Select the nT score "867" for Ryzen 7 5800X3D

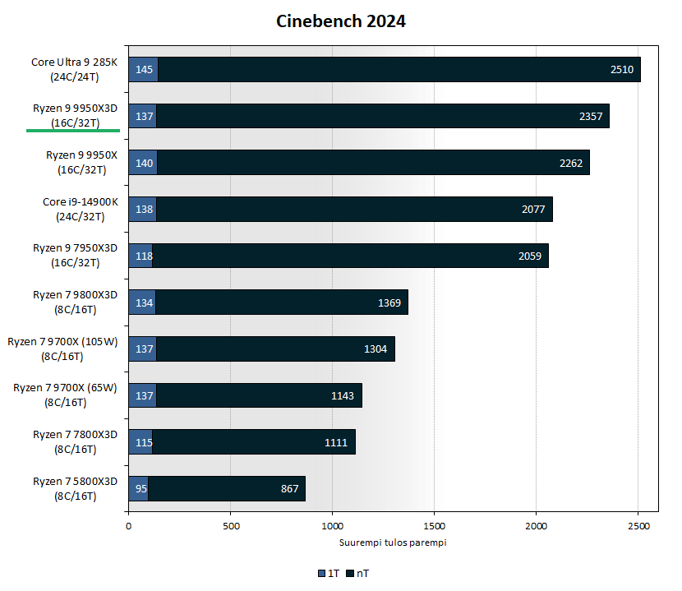click(x=290, y=489)
